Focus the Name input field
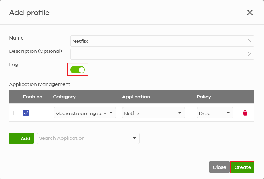The width and height of the screenshot is (264, 179). pyautogui.click(x=158, y=41)
